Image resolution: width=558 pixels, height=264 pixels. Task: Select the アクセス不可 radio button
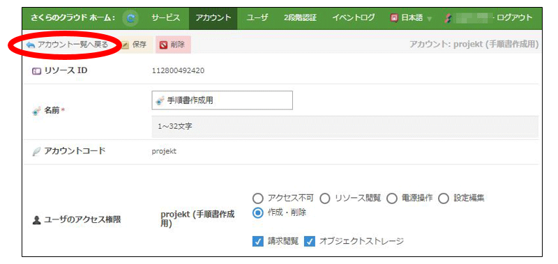257,199
